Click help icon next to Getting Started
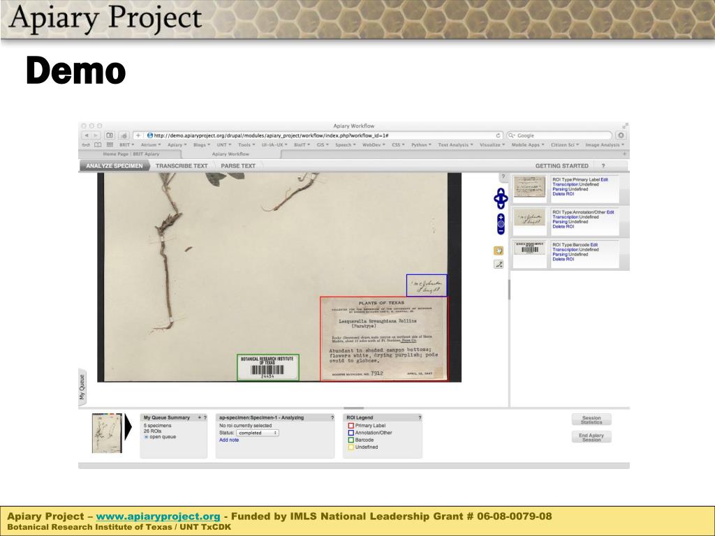The image size is (715, 536). pos(603,166)
